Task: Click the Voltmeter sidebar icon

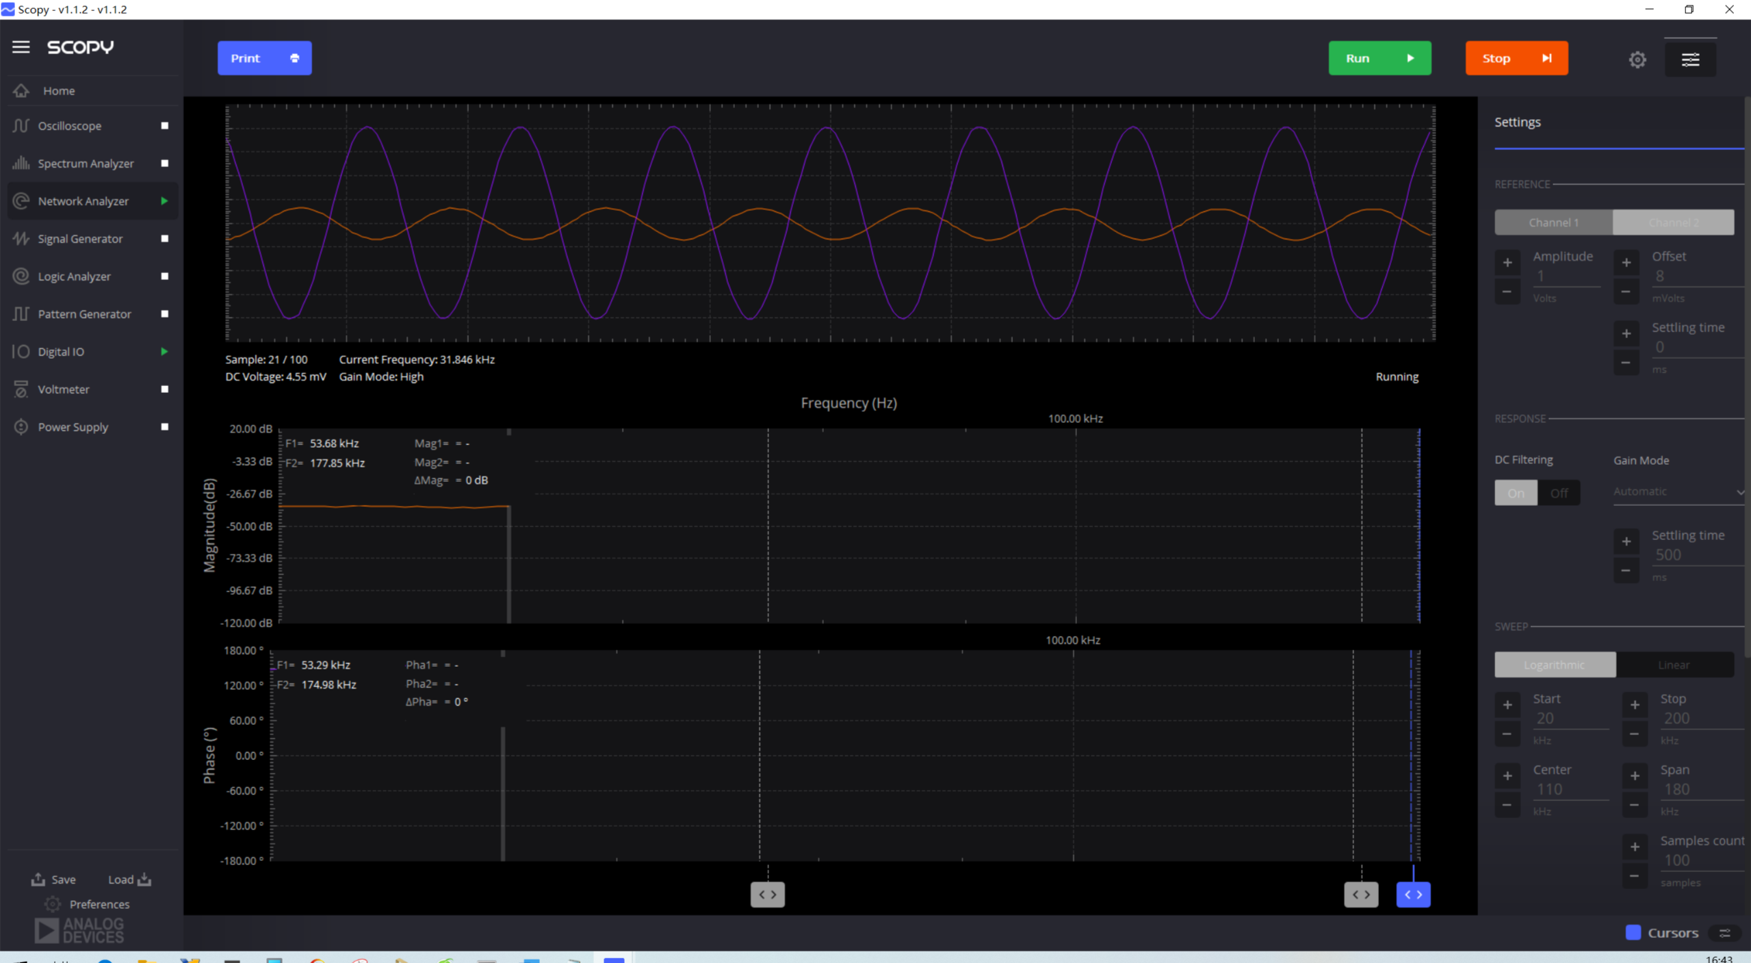Action: pos(21,389)
